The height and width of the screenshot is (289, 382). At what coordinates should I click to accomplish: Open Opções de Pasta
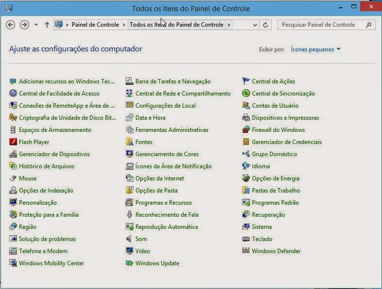(x=156, y=191)
